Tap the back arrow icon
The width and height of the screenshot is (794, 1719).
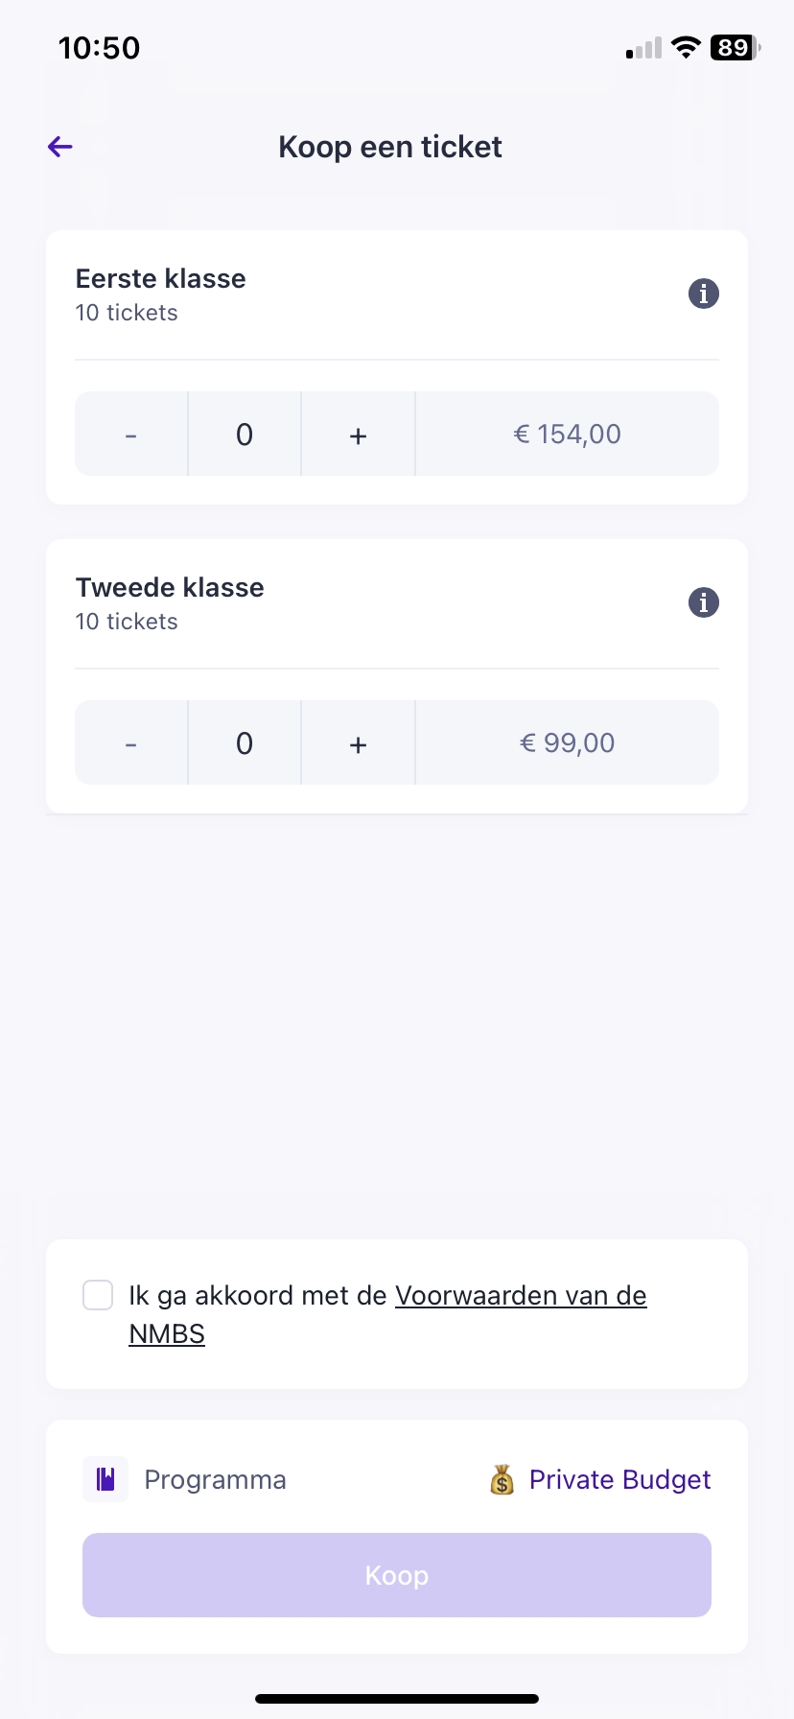[x=60, y=147]
